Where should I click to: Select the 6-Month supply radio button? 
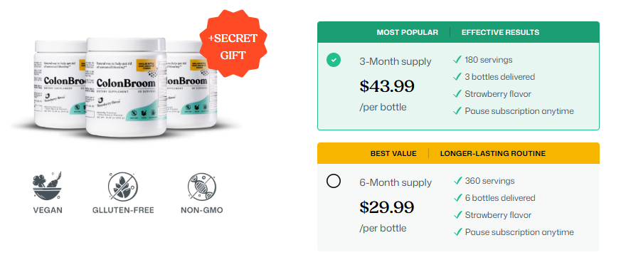(334, 181)
